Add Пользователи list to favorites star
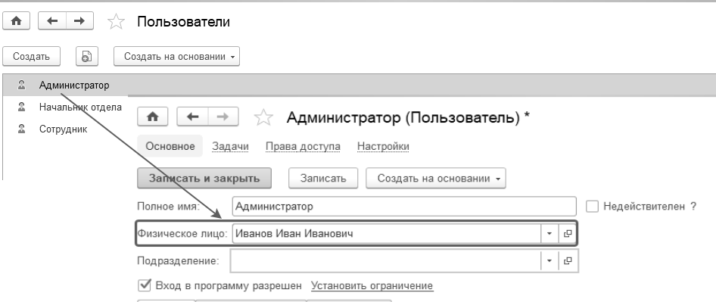Viewport: 716px width, 302px height. (116, 21)
